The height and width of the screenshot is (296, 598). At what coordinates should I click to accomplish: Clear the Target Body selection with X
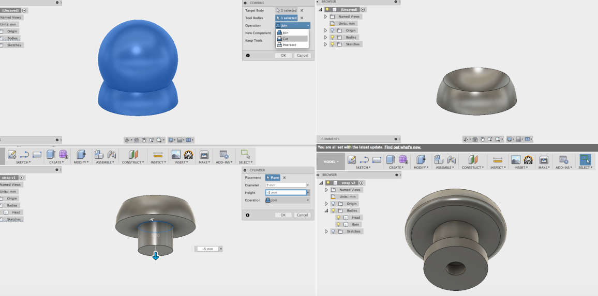tap(302, 11)
